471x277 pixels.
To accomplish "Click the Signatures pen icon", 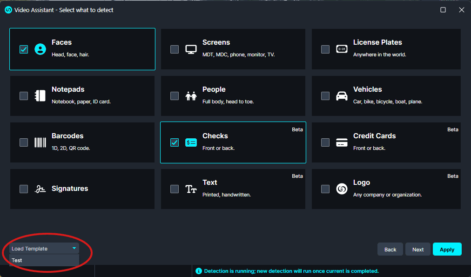I will (40, 189).
